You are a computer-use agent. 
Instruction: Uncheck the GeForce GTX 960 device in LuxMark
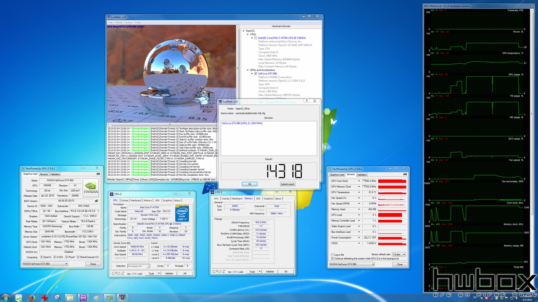[256, 73]
